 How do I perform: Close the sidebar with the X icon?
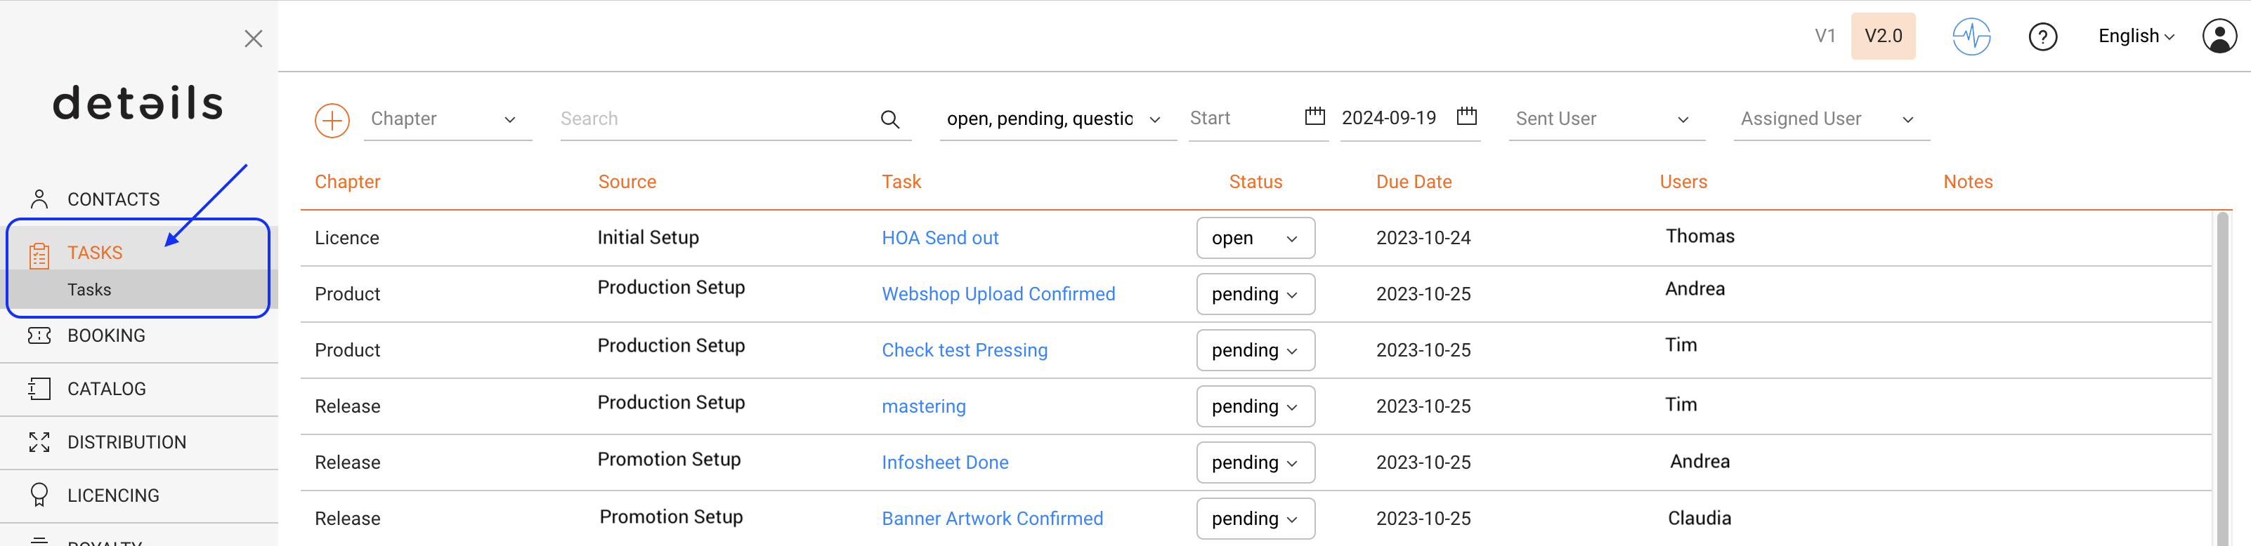(254, 39)
